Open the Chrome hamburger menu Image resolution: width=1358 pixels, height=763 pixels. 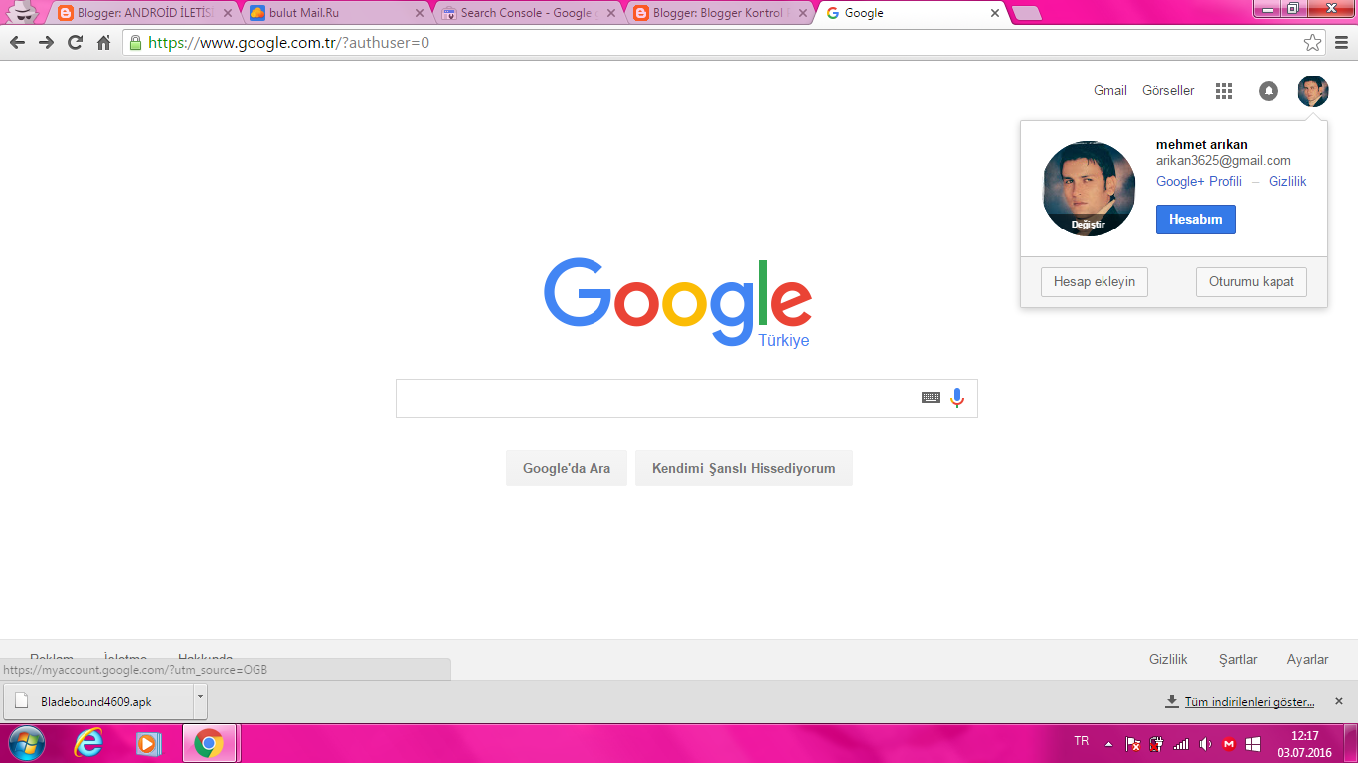pos(1341,43)
